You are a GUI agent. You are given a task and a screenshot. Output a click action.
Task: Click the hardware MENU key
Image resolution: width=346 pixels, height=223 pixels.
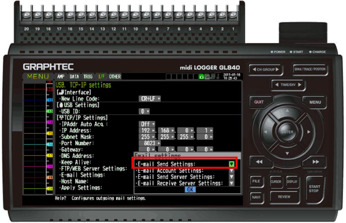pos(315,102)
